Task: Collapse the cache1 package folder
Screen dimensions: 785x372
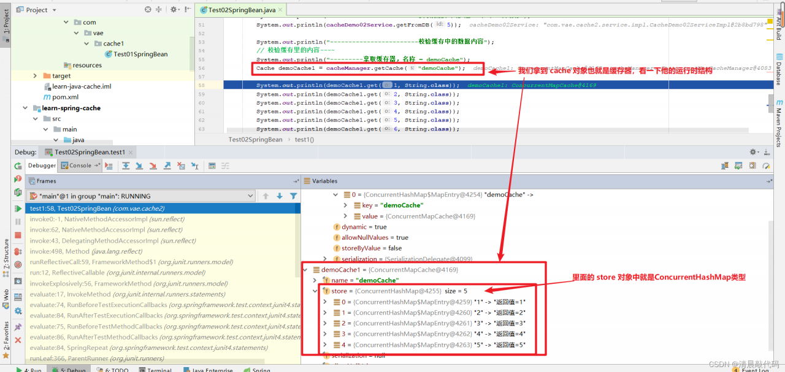Action: pos(87,44)
